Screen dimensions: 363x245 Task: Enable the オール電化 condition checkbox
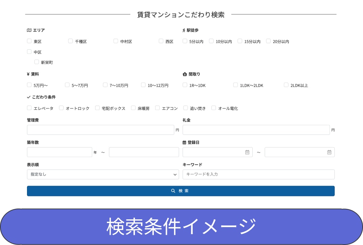[214, 108]
